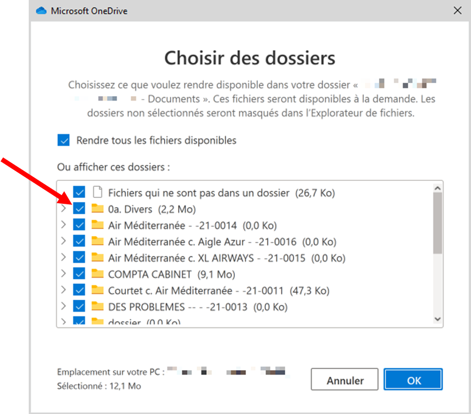Select 'Air Méditerranée - -21-0014' row text
Image resolution: width=471 pixels, height=414 pixels.
click(x=193, y=225)
